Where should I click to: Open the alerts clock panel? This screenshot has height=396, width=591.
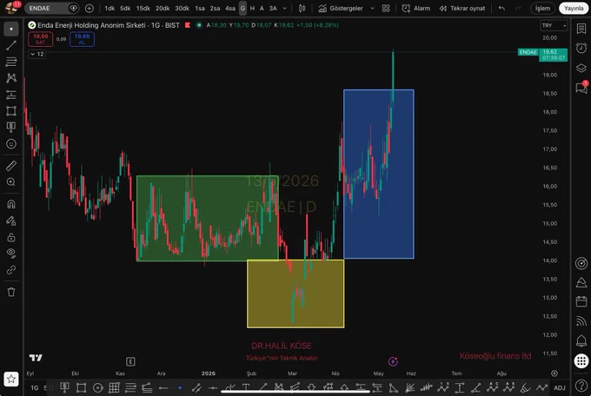click(581, 48)
